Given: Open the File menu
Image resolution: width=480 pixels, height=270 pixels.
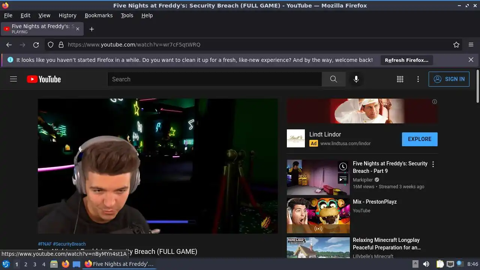Looking at the screenshot, I should pyautogui.click(x=8, y=15).
